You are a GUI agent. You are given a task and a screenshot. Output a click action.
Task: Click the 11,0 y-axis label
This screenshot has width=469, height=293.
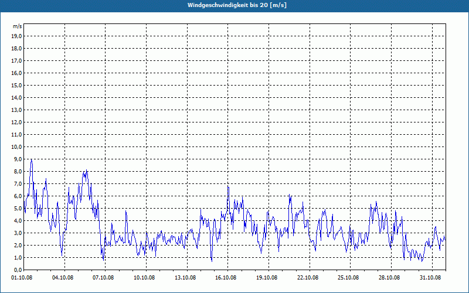pos(16,135)
